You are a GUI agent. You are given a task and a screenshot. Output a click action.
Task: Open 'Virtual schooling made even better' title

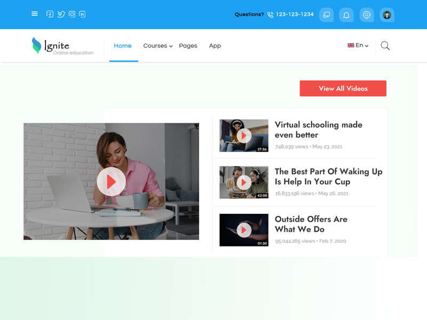click(318, 130)
